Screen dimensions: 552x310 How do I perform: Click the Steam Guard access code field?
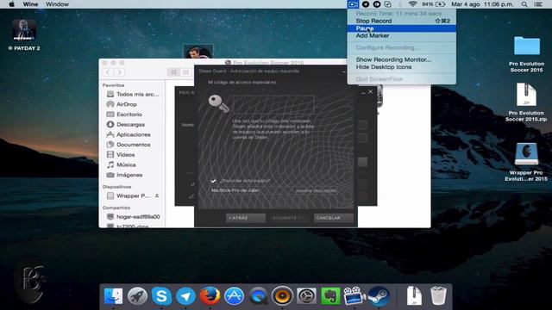click(x=273, y=104)
